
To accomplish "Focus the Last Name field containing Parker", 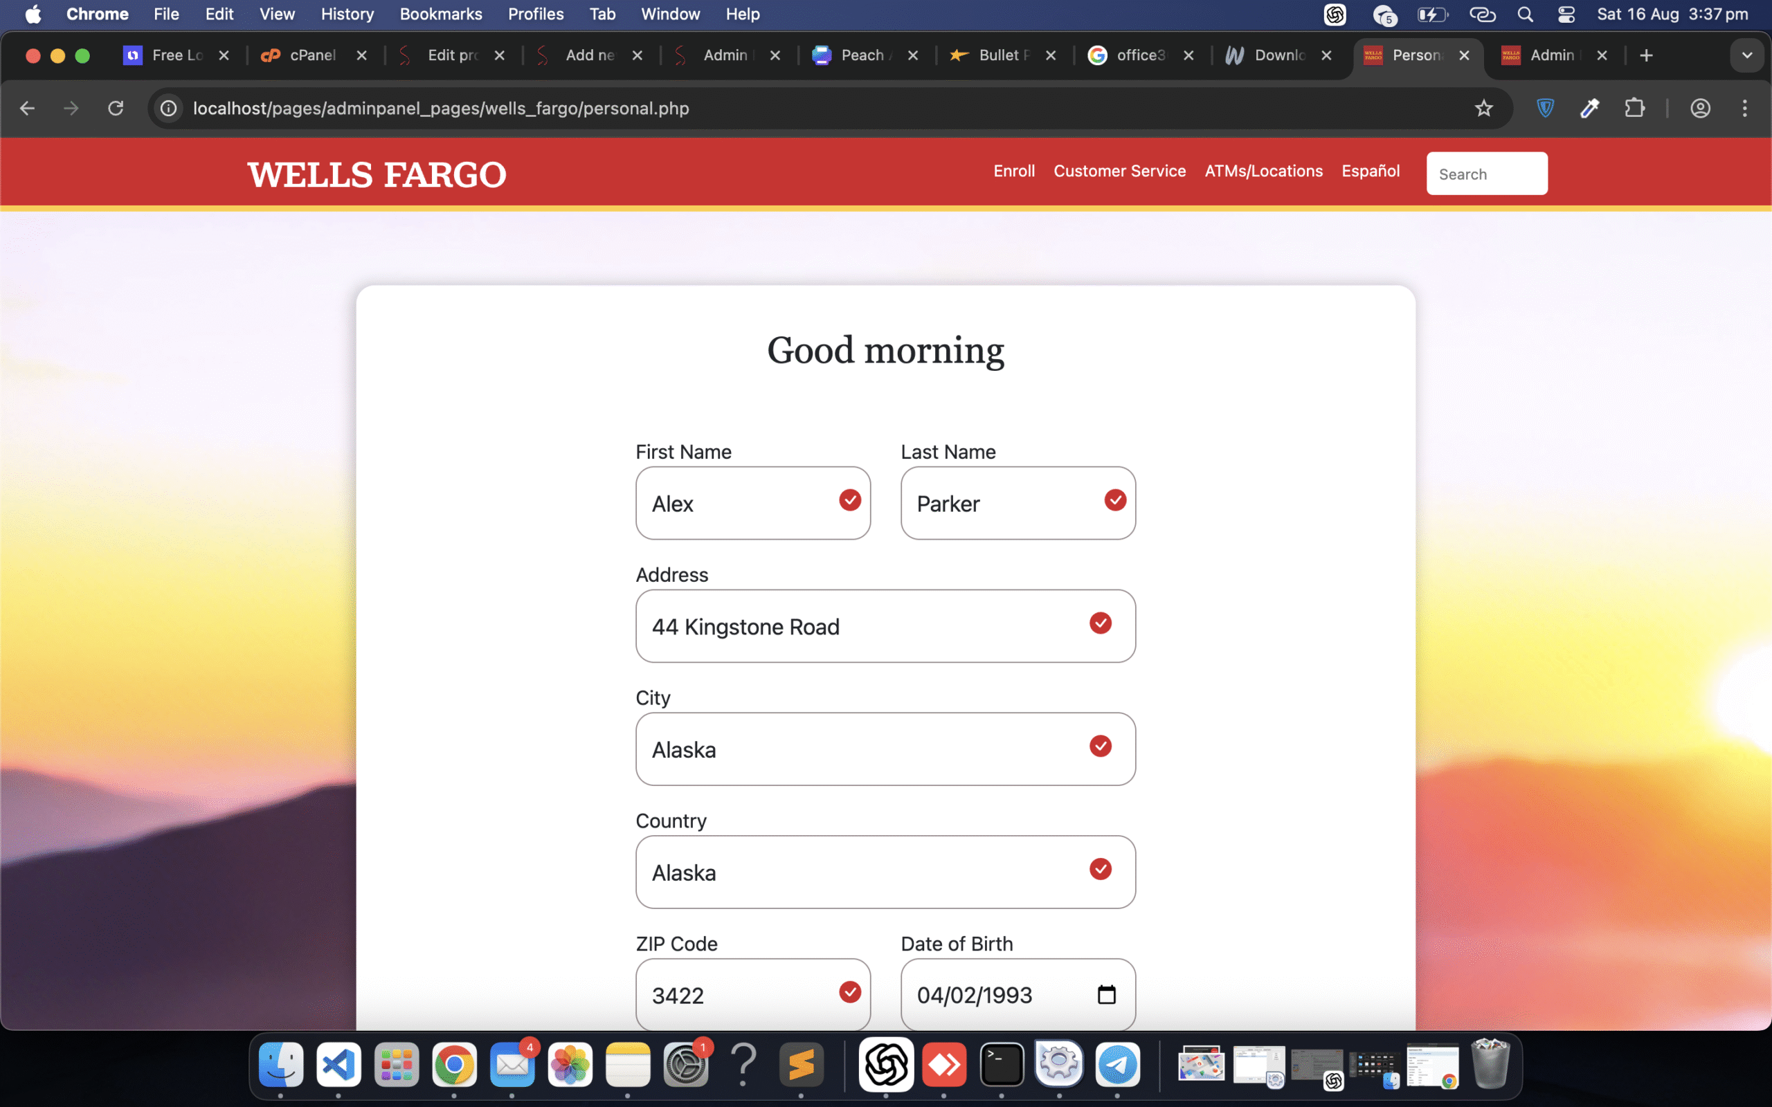I will click(1018, 503).
